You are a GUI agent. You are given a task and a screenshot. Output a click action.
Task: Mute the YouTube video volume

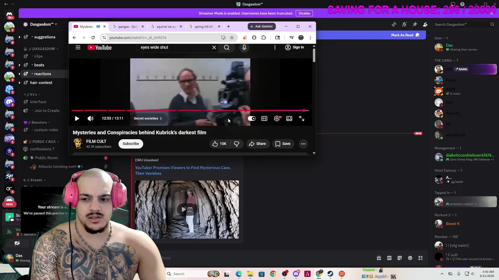[90, 119]
